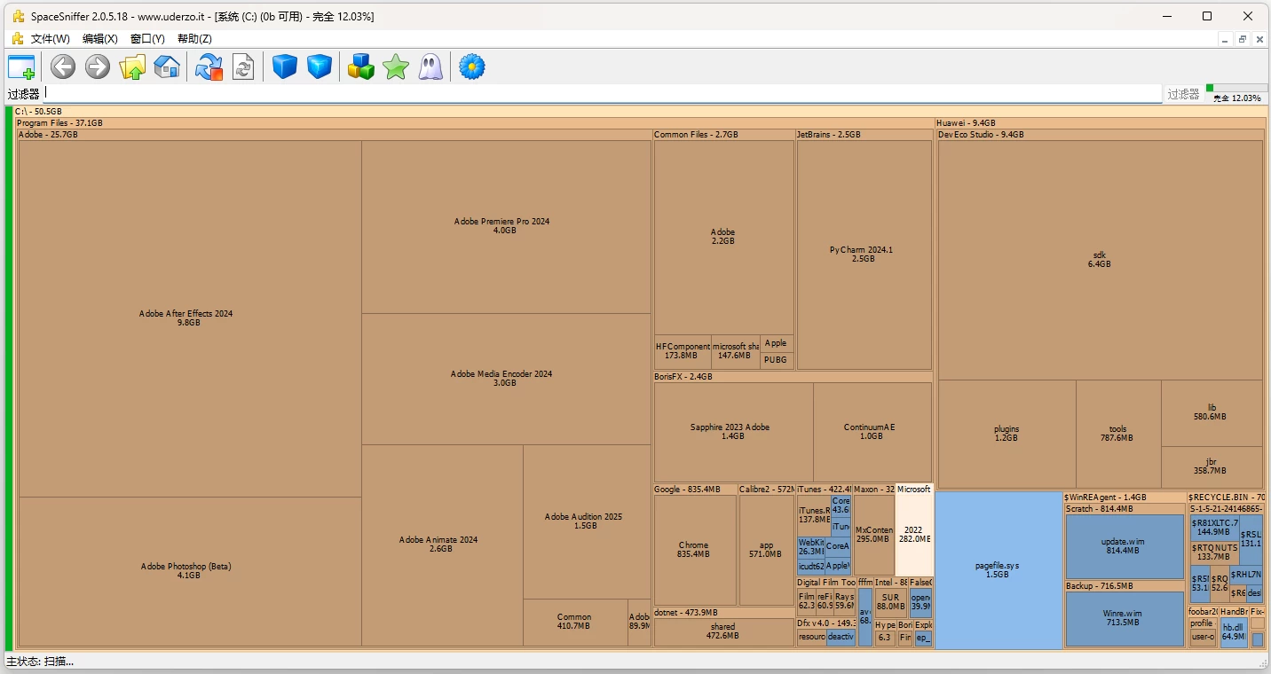Viewport: 1271px width, 674px height.
Task: Click the go up folder icon
Action: [x=132, y=67]
